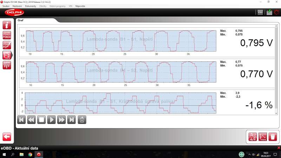Fast forward the recorded data
Viewport: 281px width, 158px height.
coord(61,120)
